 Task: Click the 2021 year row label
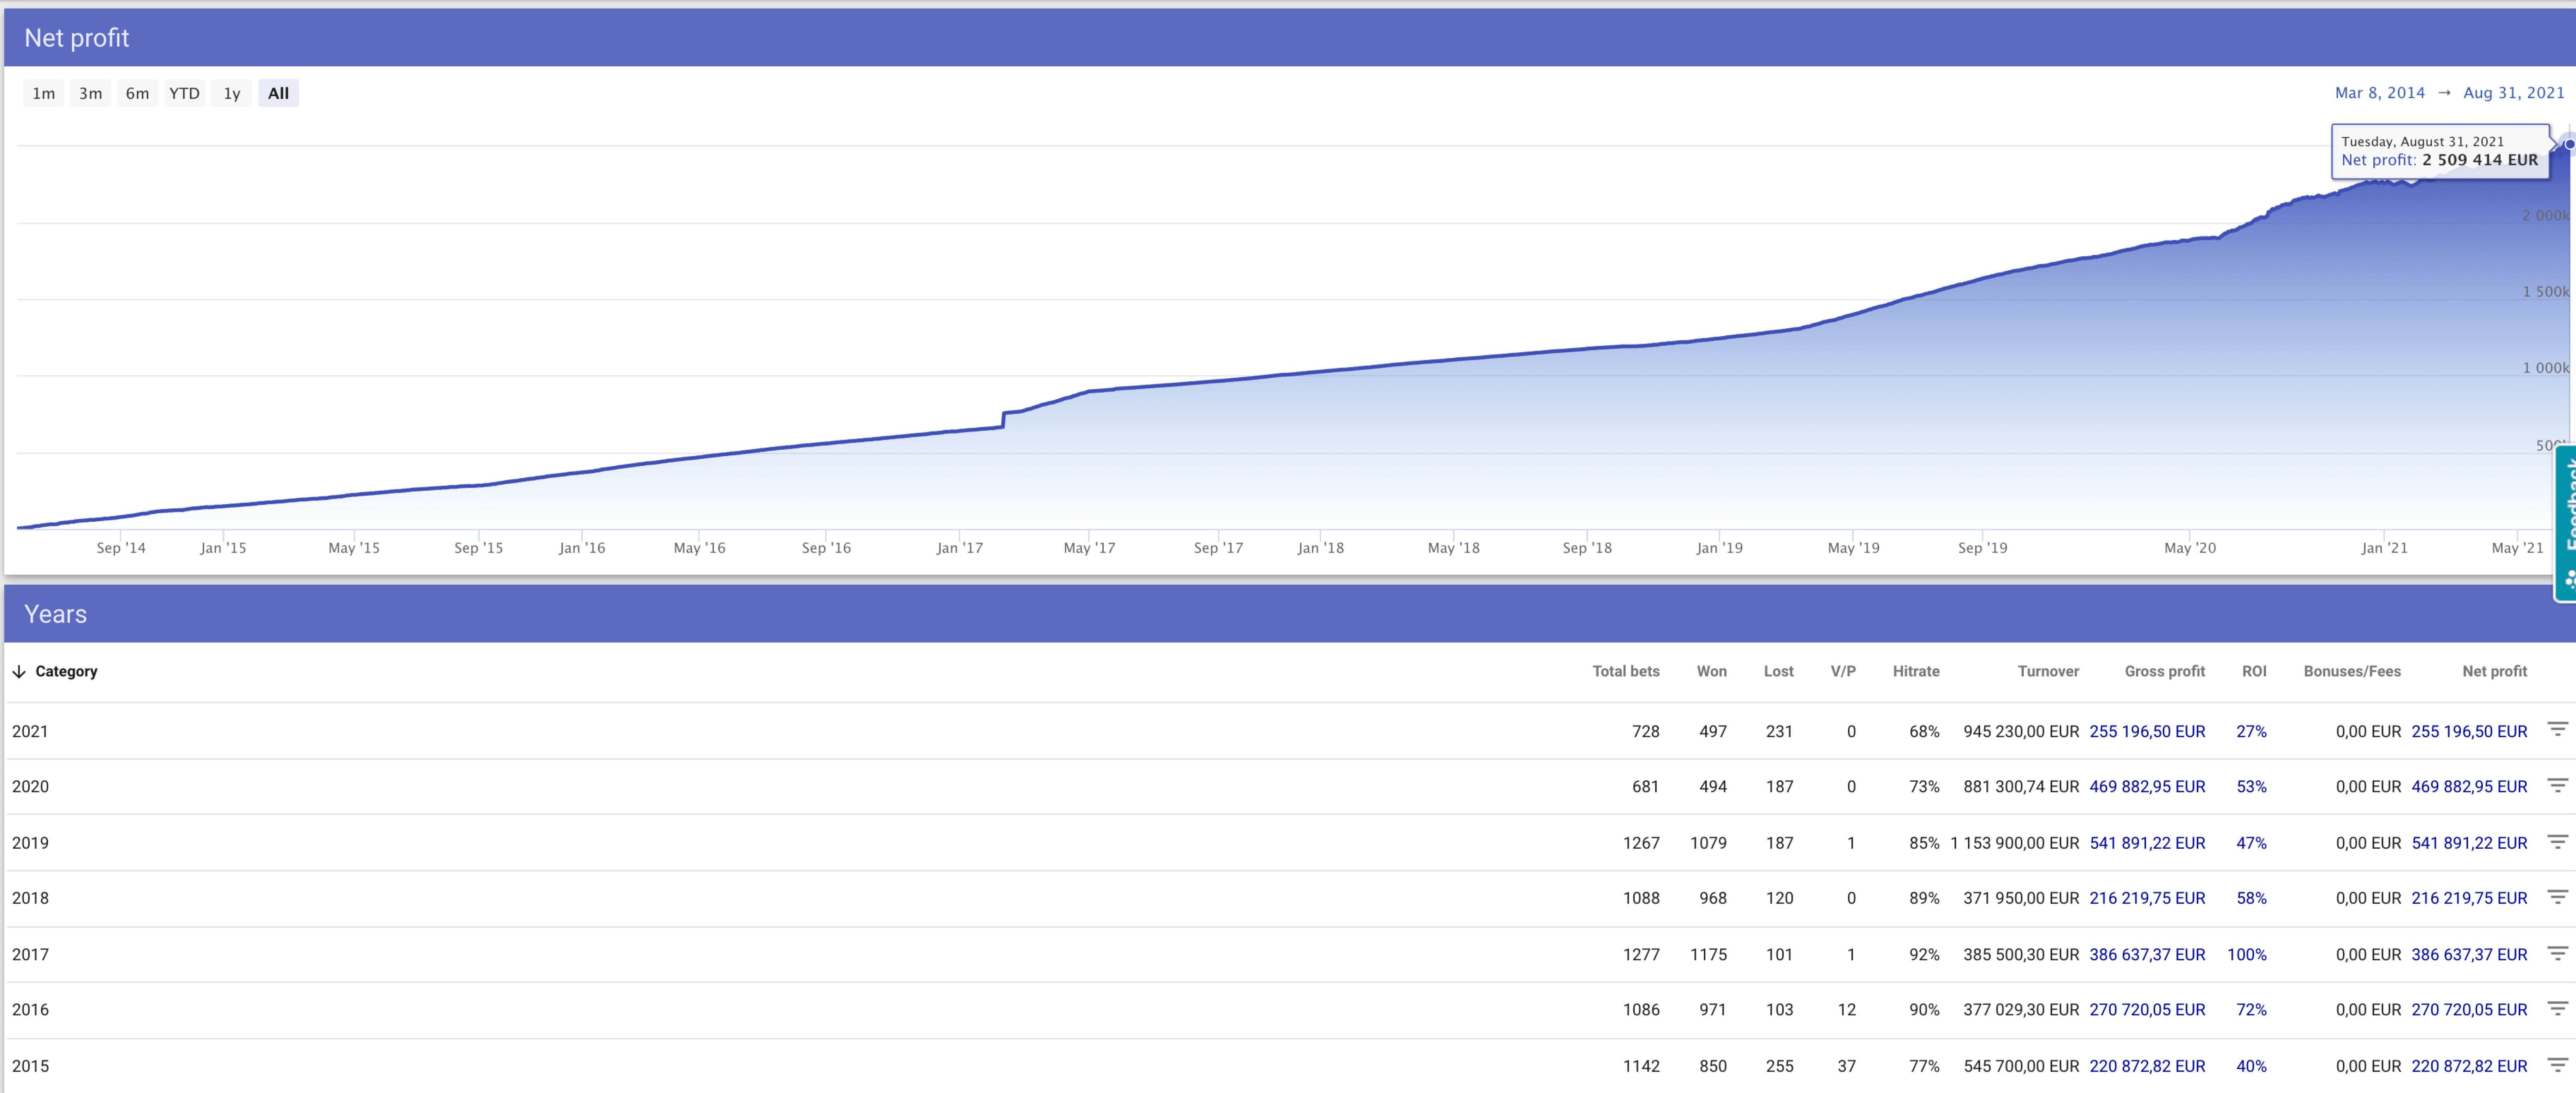(30, 731)
